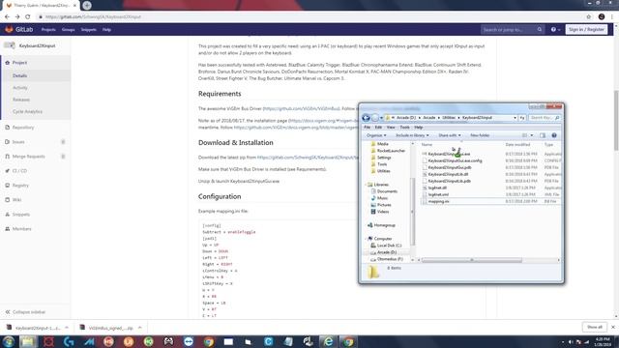Click the Explorer back arrow button

click(x=366, y=118)
